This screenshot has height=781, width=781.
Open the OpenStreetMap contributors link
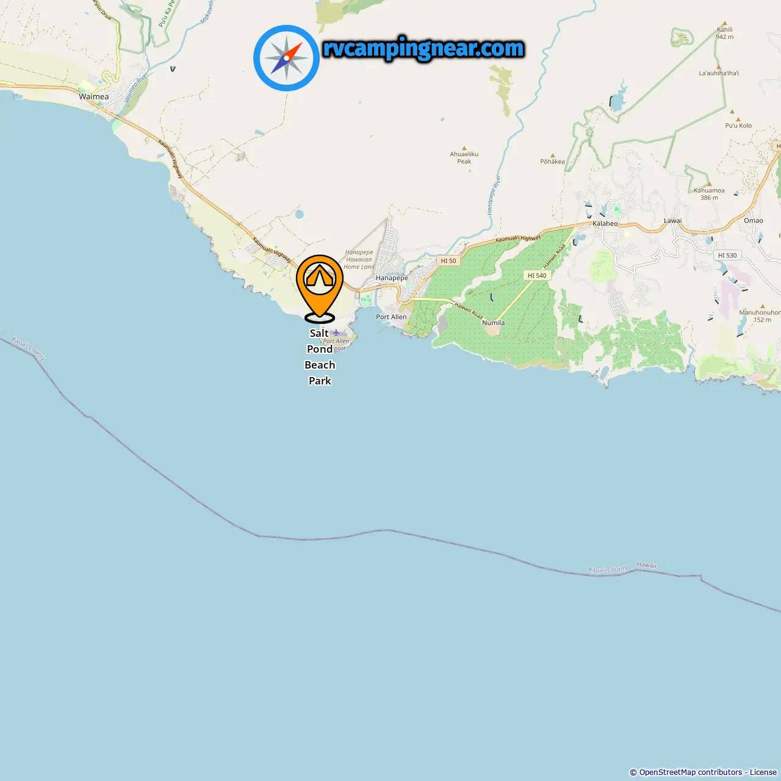coord(691,772)
